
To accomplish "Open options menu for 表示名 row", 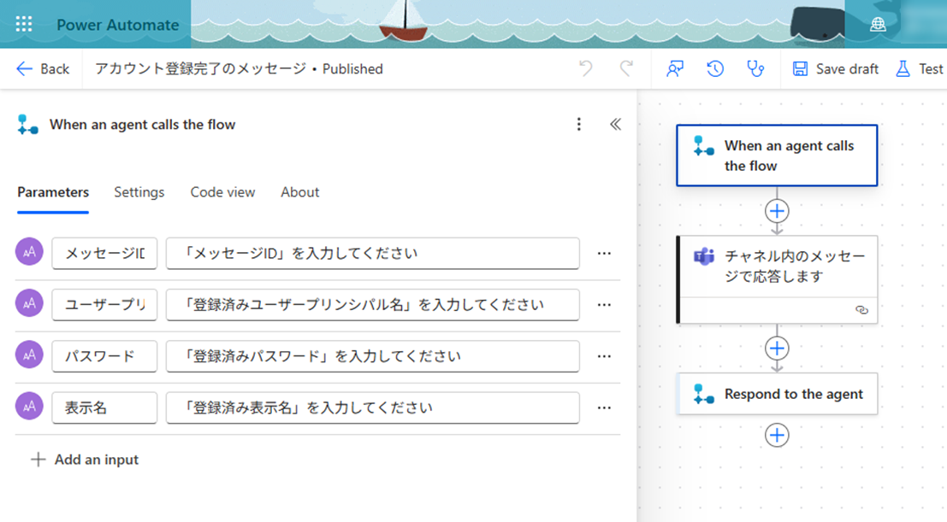I will tap(604, 408).
